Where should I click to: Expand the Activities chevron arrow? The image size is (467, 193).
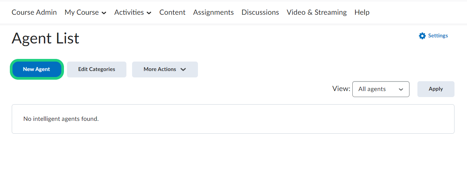click(149, 13)
